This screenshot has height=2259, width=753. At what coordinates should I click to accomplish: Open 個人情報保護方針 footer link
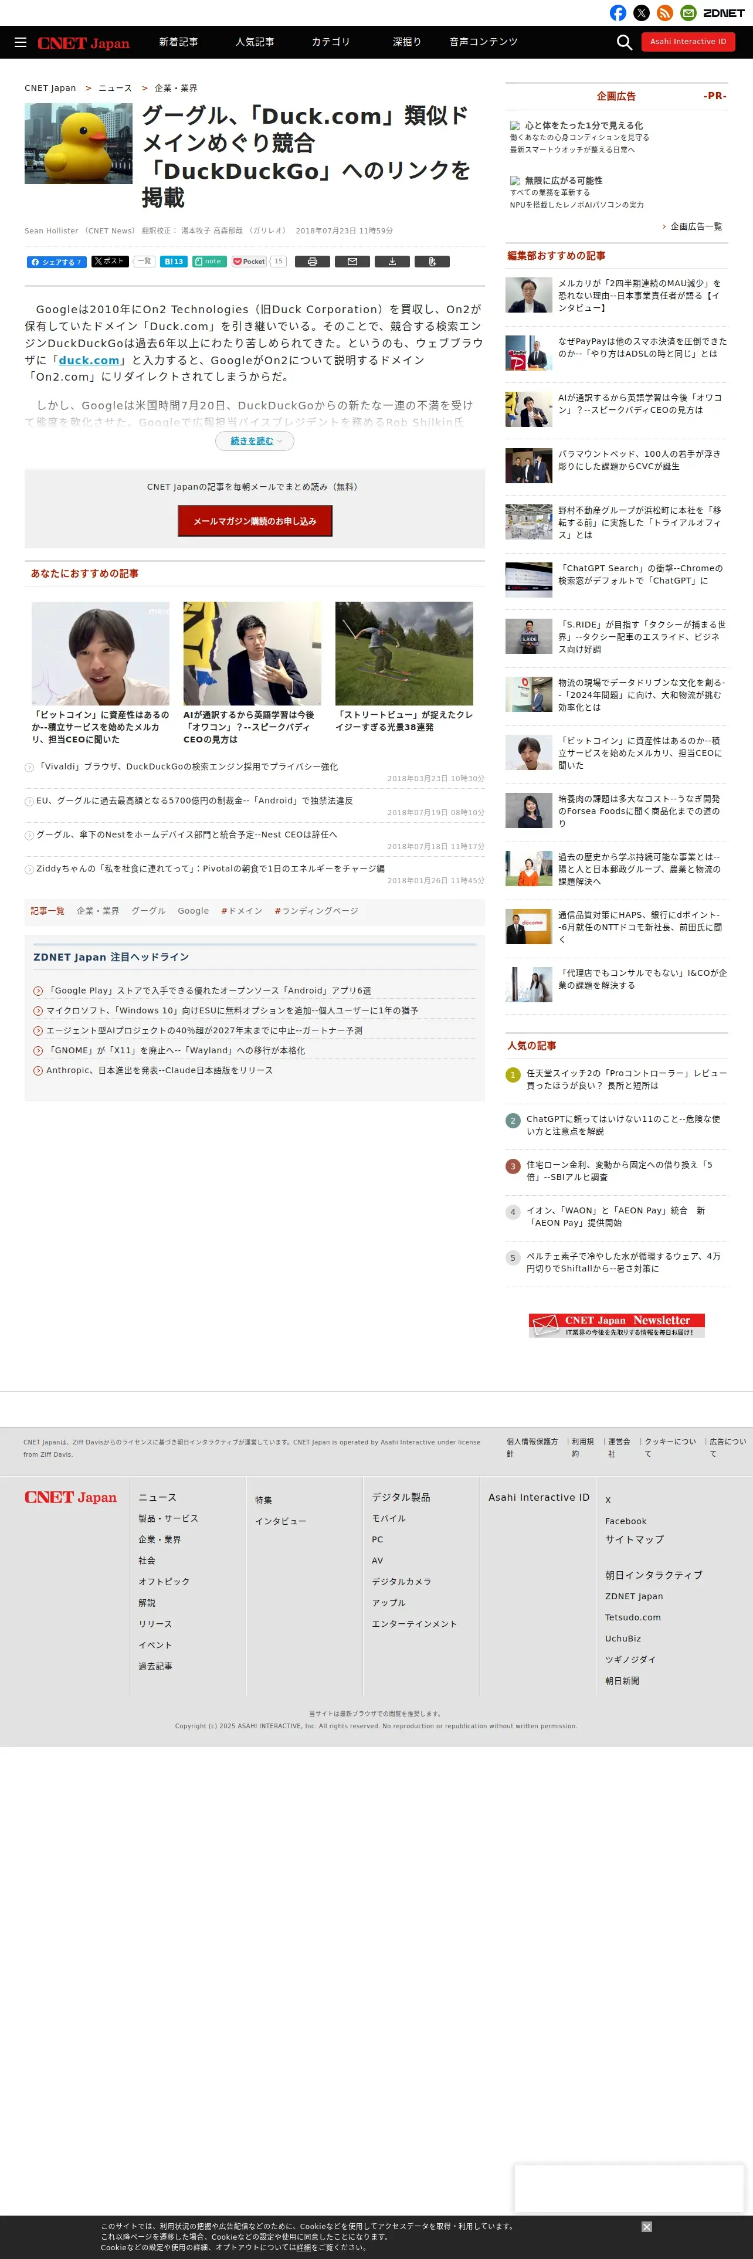coord(532,1447)
